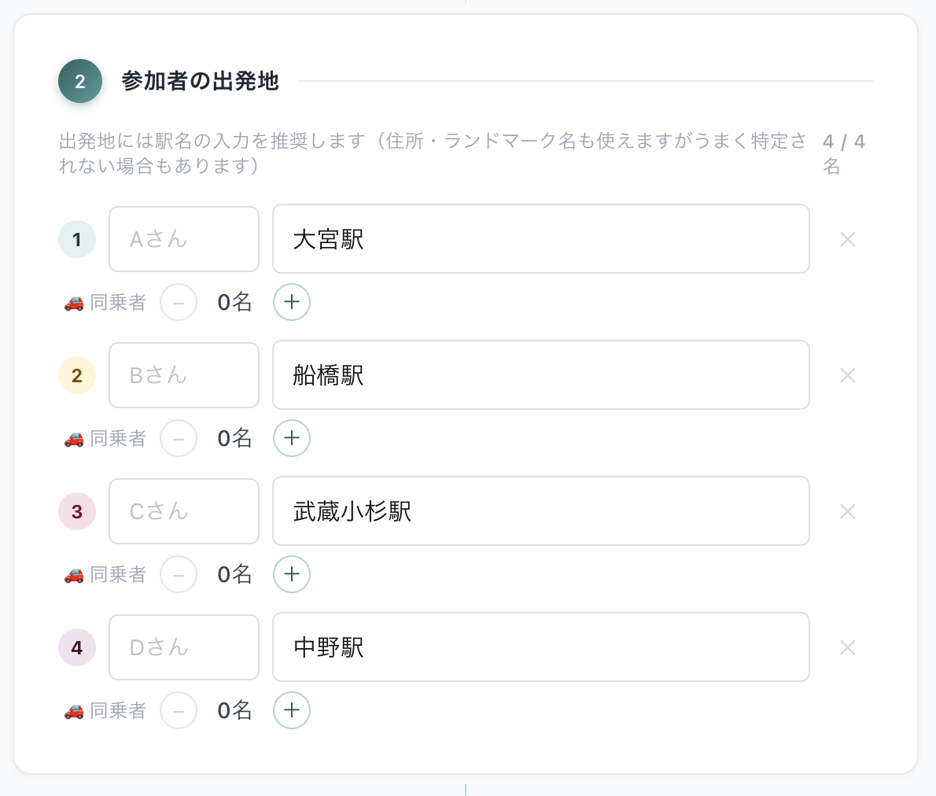This screenshot has width=936, height=796.
Task: Click the 中野駅 location input
Action: coord(540,647)
